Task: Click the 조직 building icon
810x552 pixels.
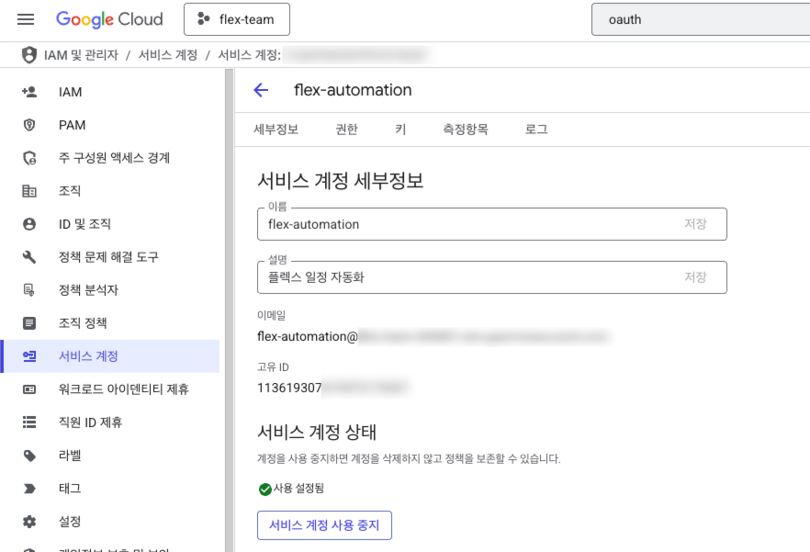Action: (x=29, y=191)
